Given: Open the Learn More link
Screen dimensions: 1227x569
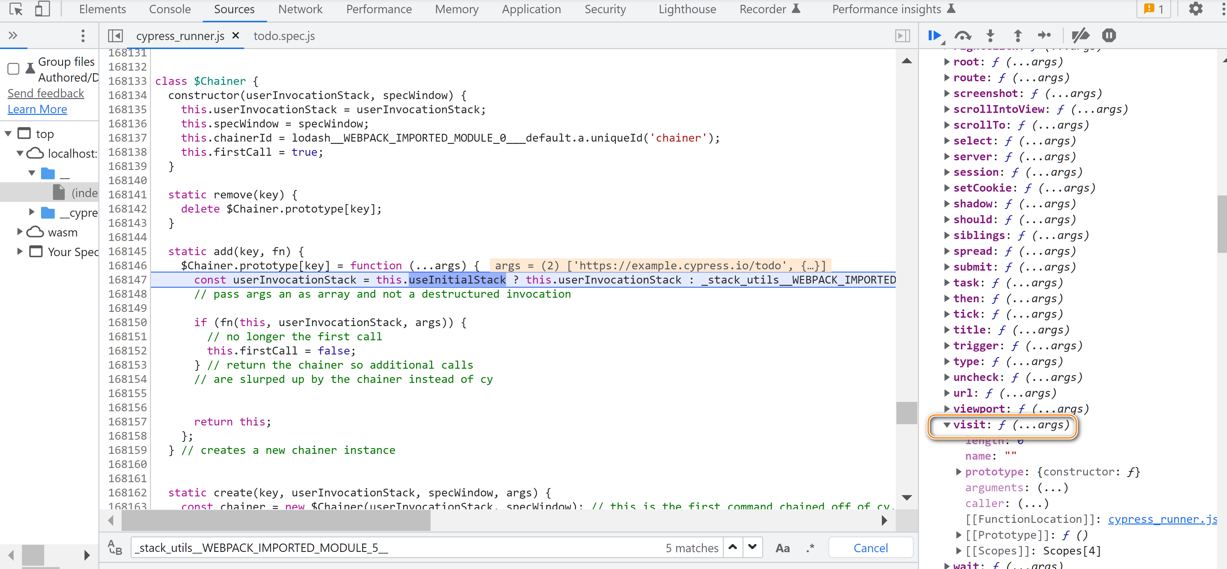Looking at the screenshot, I should click(x=37, y=110).
